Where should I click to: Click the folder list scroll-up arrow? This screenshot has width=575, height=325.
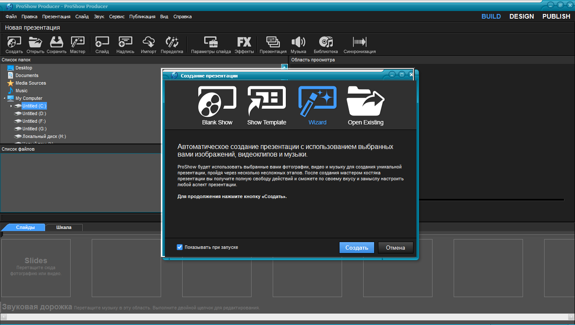[284, 66]
